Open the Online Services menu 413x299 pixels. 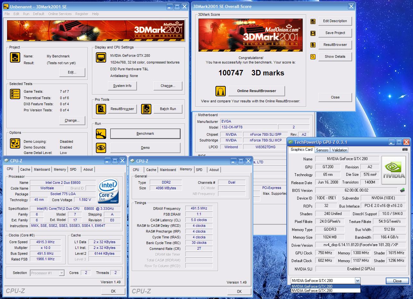pyautogui.click(x=60, y=14)
